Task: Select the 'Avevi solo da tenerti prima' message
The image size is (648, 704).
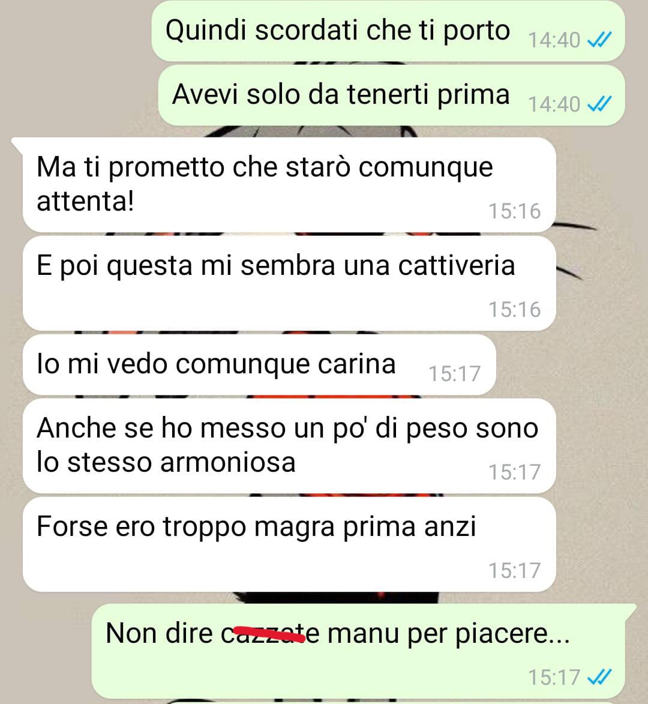Action: tap(391, 95)
